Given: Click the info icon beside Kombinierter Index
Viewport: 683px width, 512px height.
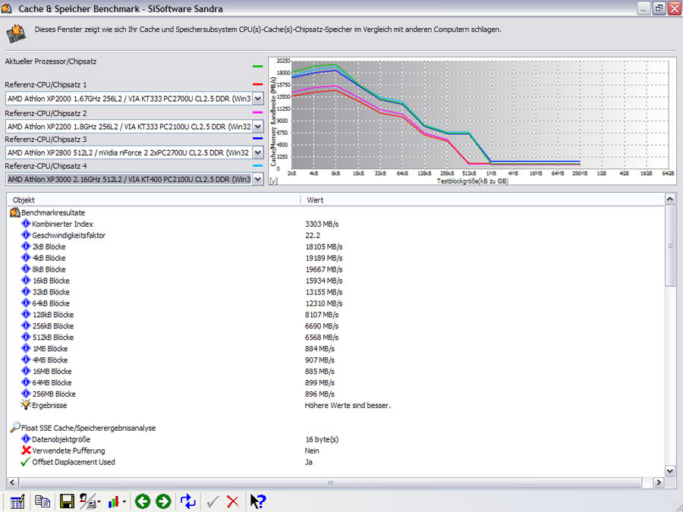Looking at the screenshot, I should (x=26, y=224).
